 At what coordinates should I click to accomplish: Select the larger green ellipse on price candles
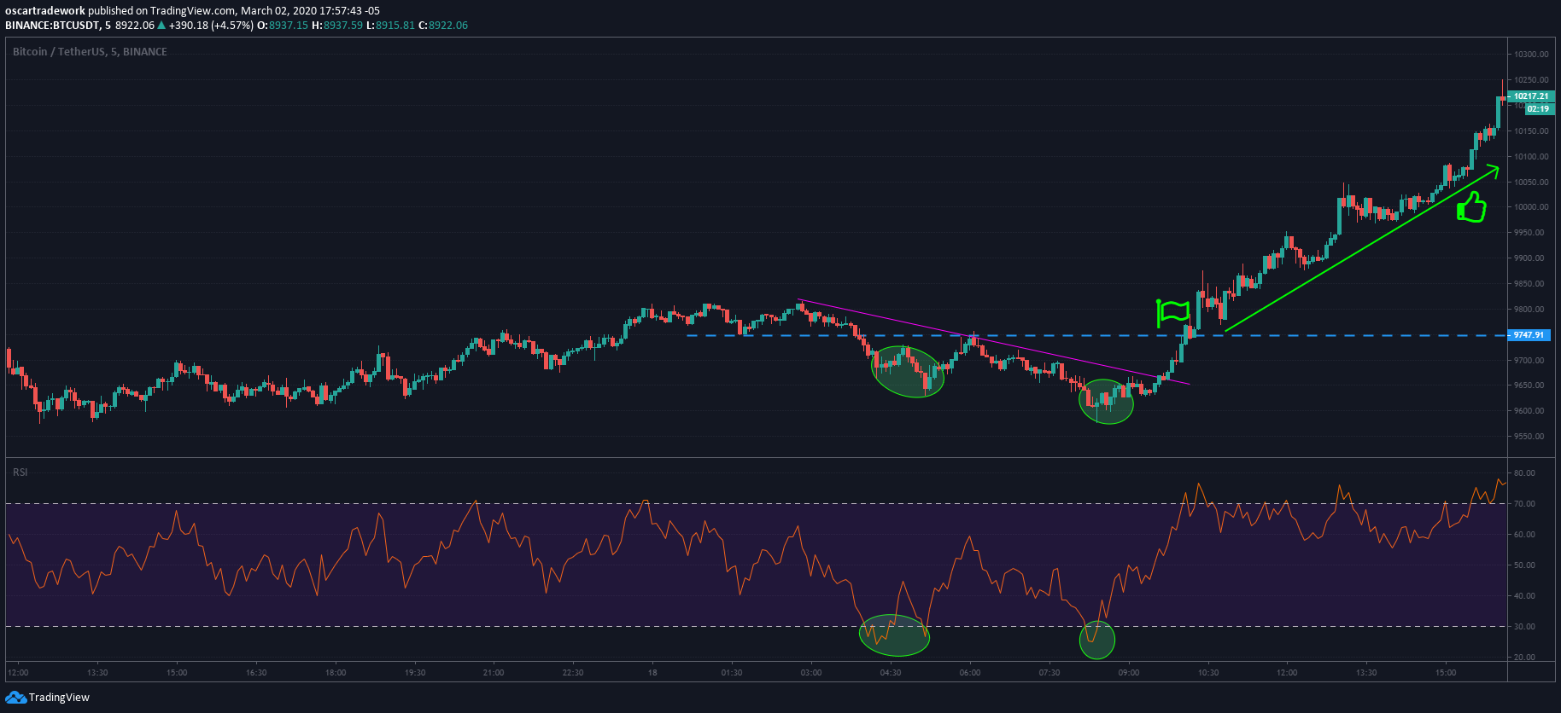907,371
